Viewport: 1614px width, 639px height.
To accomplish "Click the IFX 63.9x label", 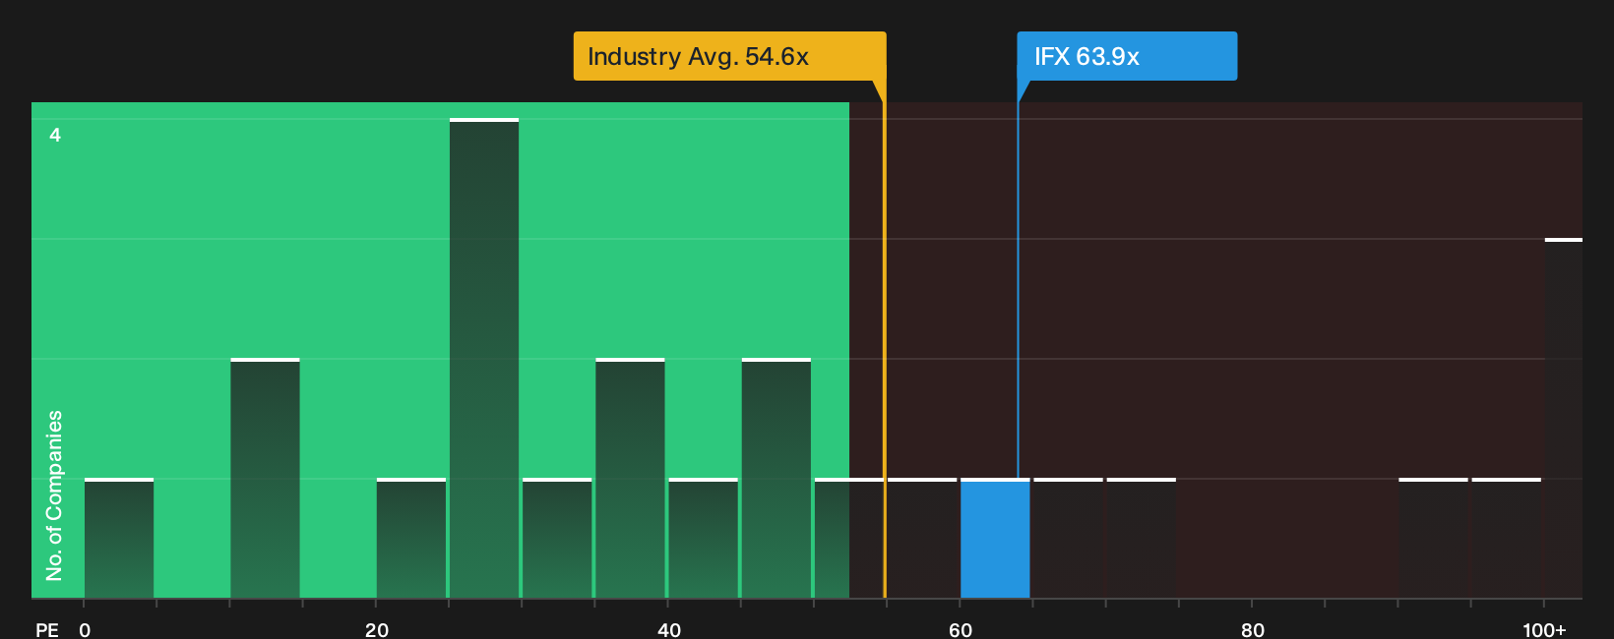I will [1127, 56].
